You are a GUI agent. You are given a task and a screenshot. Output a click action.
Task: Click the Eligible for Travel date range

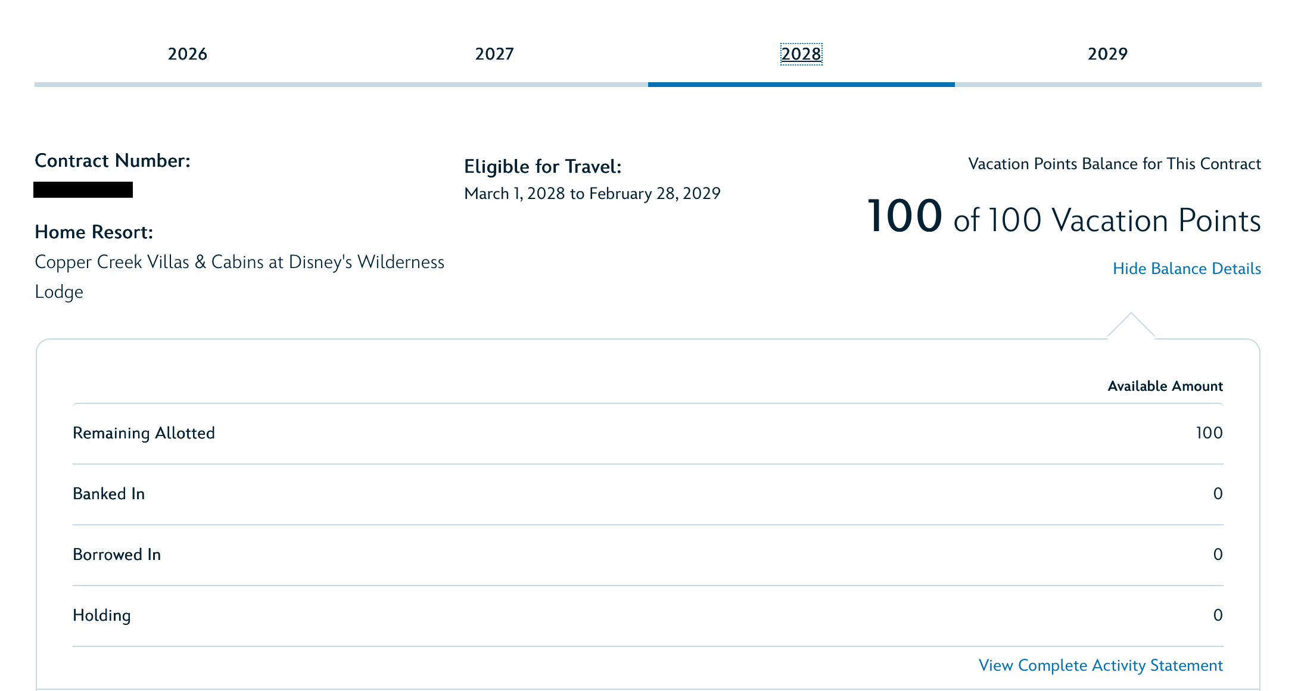(592, 194)
